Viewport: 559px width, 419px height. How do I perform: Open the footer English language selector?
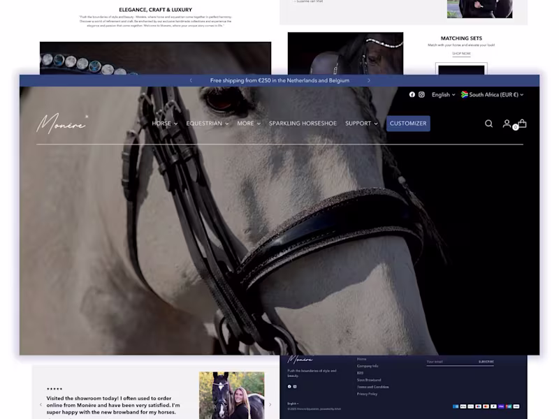(x=293, y=404)
